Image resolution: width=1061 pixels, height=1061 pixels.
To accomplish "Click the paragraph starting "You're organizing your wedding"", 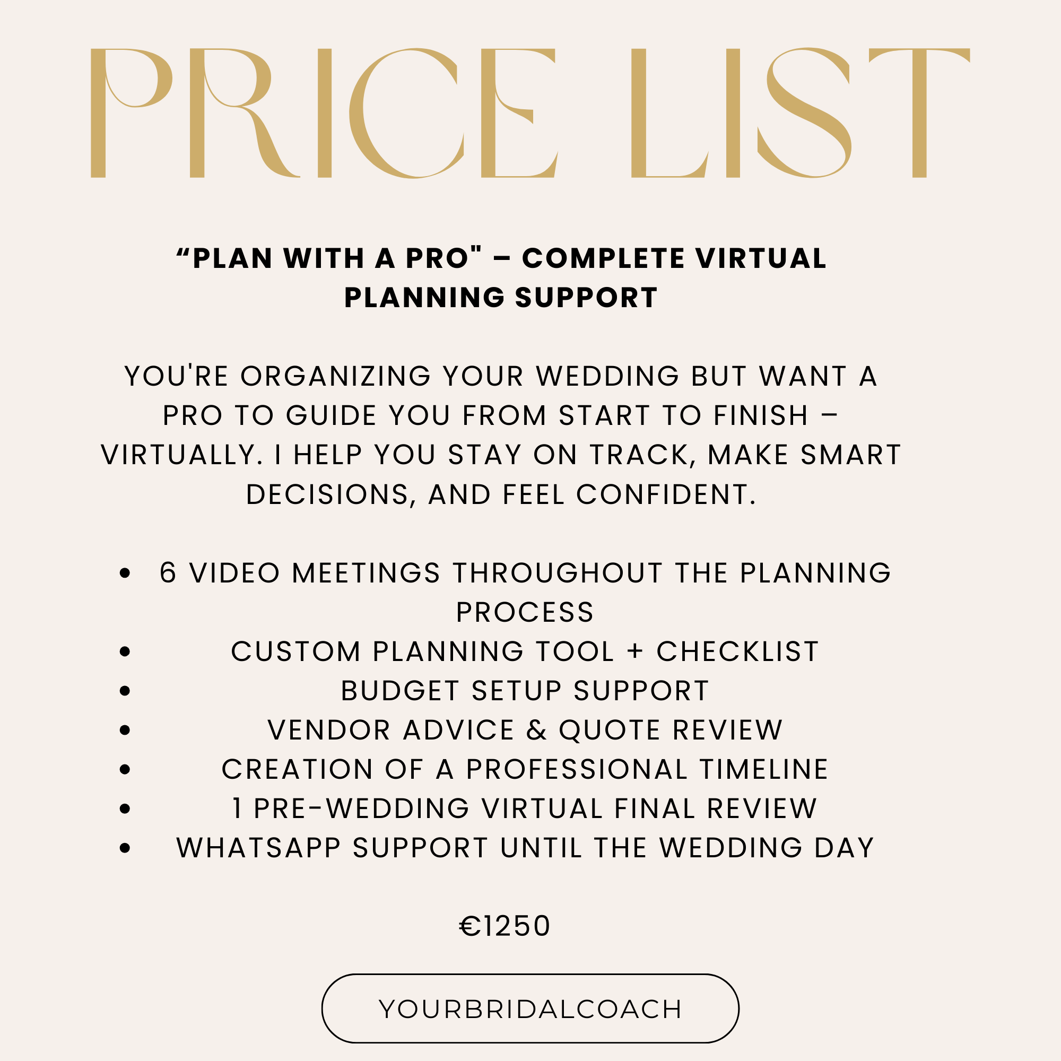I will [501, 435].
